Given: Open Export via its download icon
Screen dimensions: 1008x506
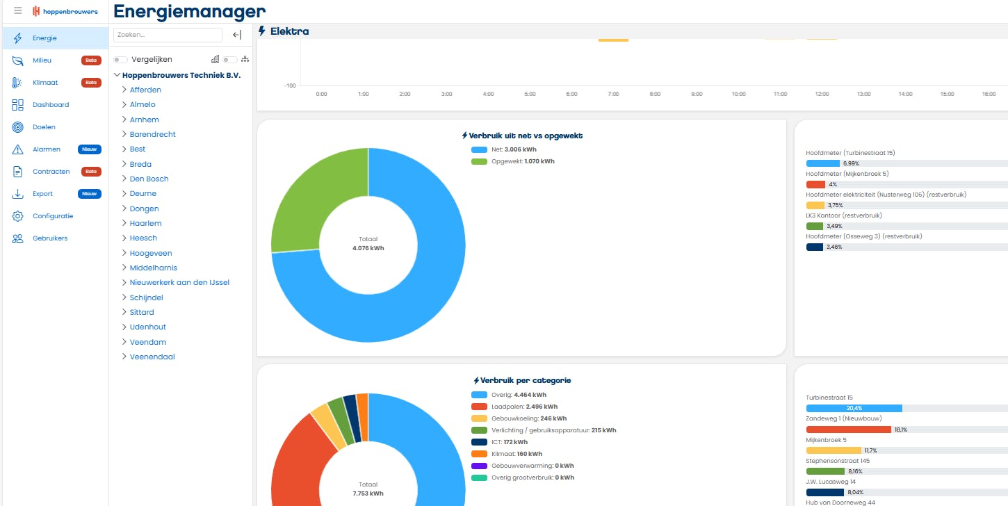Looking at the screenshot, I should [x=18, y=194].
